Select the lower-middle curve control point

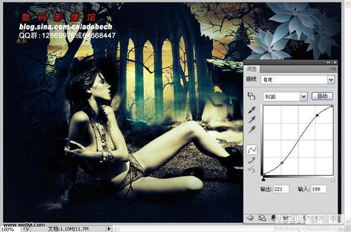[282, 163]
